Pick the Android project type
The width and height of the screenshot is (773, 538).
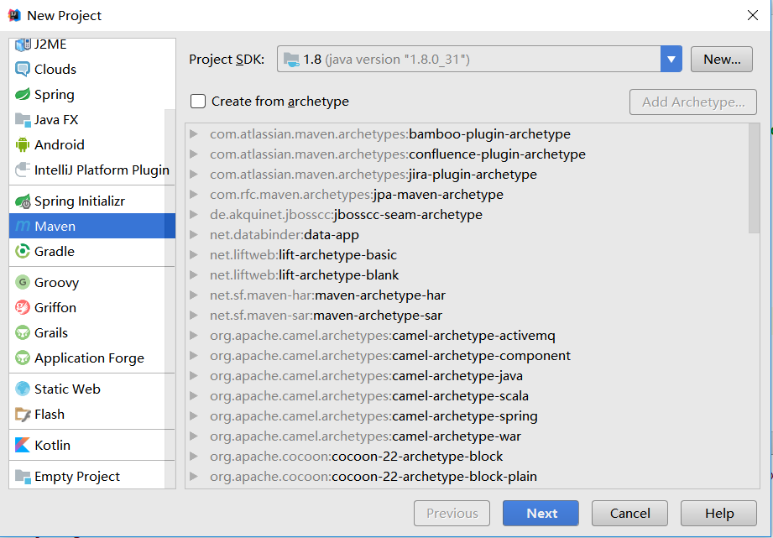tap(91, 144)
